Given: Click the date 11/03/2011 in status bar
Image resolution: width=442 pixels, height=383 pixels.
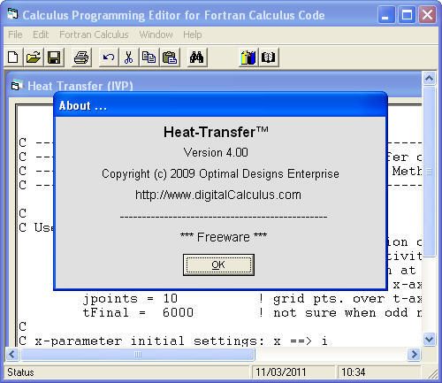Looking at the screenshot, I should point(280,372).
